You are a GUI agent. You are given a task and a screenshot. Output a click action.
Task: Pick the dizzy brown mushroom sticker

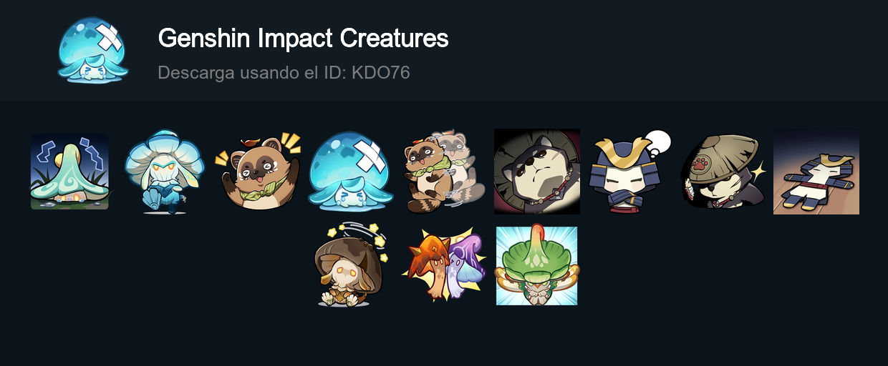pos(351,266)
